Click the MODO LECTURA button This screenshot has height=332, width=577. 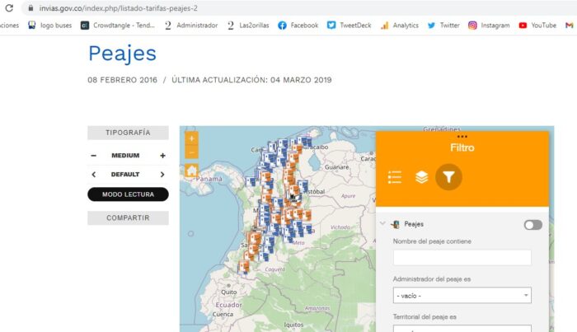(x=128, y=194)
